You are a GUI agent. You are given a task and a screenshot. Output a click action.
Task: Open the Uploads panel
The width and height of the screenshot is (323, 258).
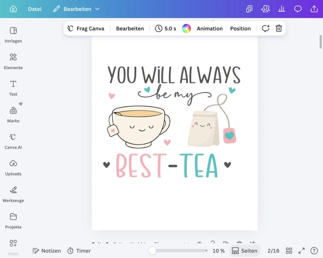pos(13,168)
